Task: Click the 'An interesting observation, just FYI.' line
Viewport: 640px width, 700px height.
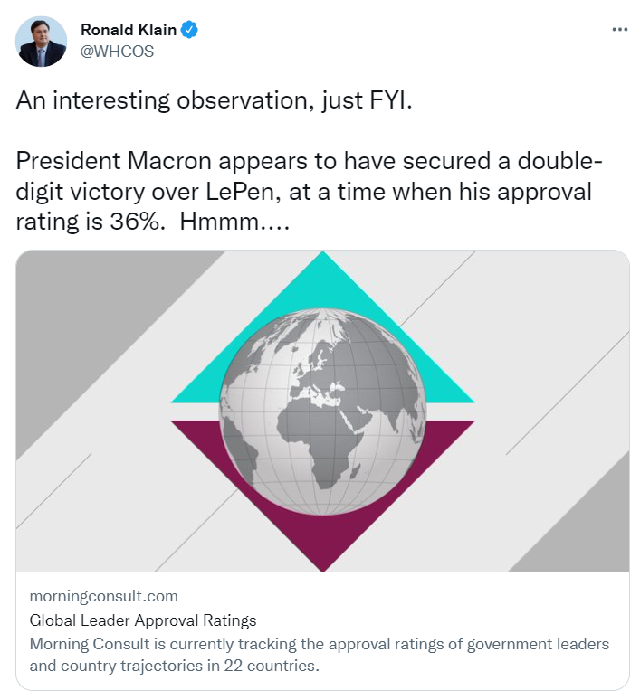Action: tap(214, 100)
